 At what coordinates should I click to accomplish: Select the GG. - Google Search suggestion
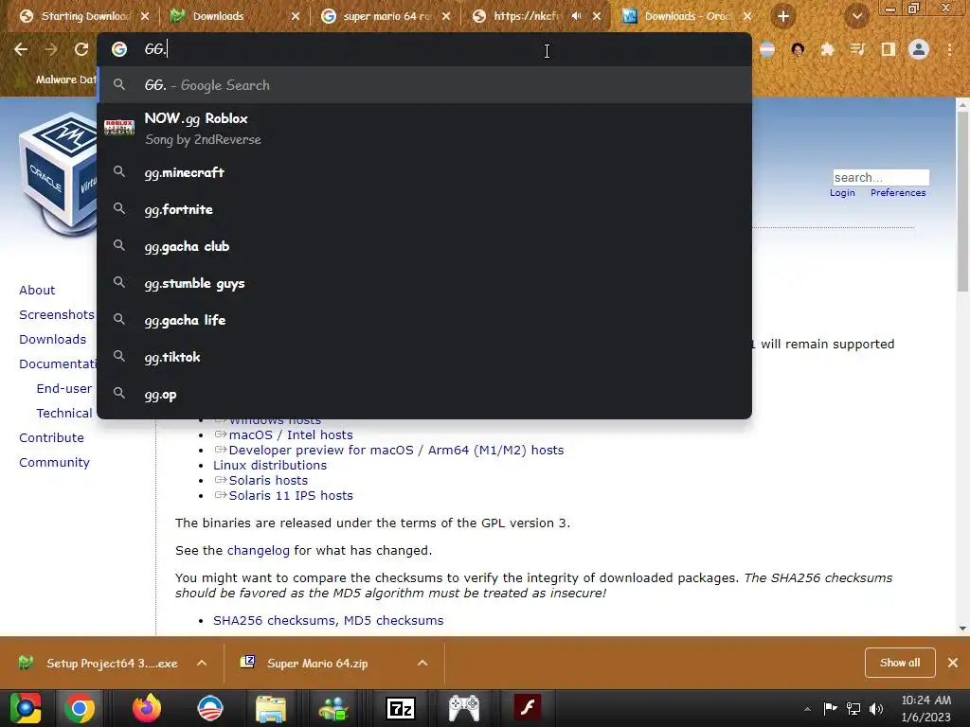pos(424,85)
